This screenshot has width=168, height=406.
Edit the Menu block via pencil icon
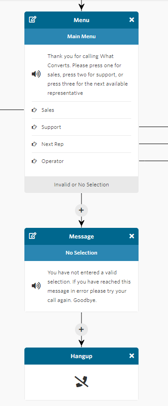(x=33, y=20)
